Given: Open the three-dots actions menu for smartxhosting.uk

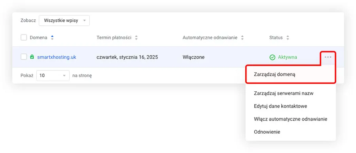Looking at the screenshot, I should pos(328,57).
